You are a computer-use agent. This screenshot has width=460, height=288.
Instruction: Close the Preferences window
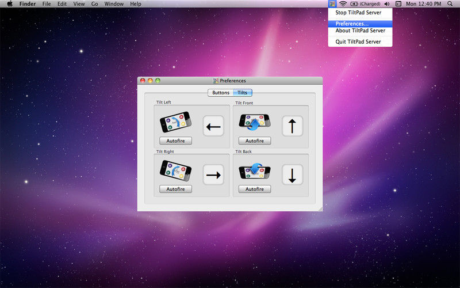pyautogui.click(x=143, y=81)
